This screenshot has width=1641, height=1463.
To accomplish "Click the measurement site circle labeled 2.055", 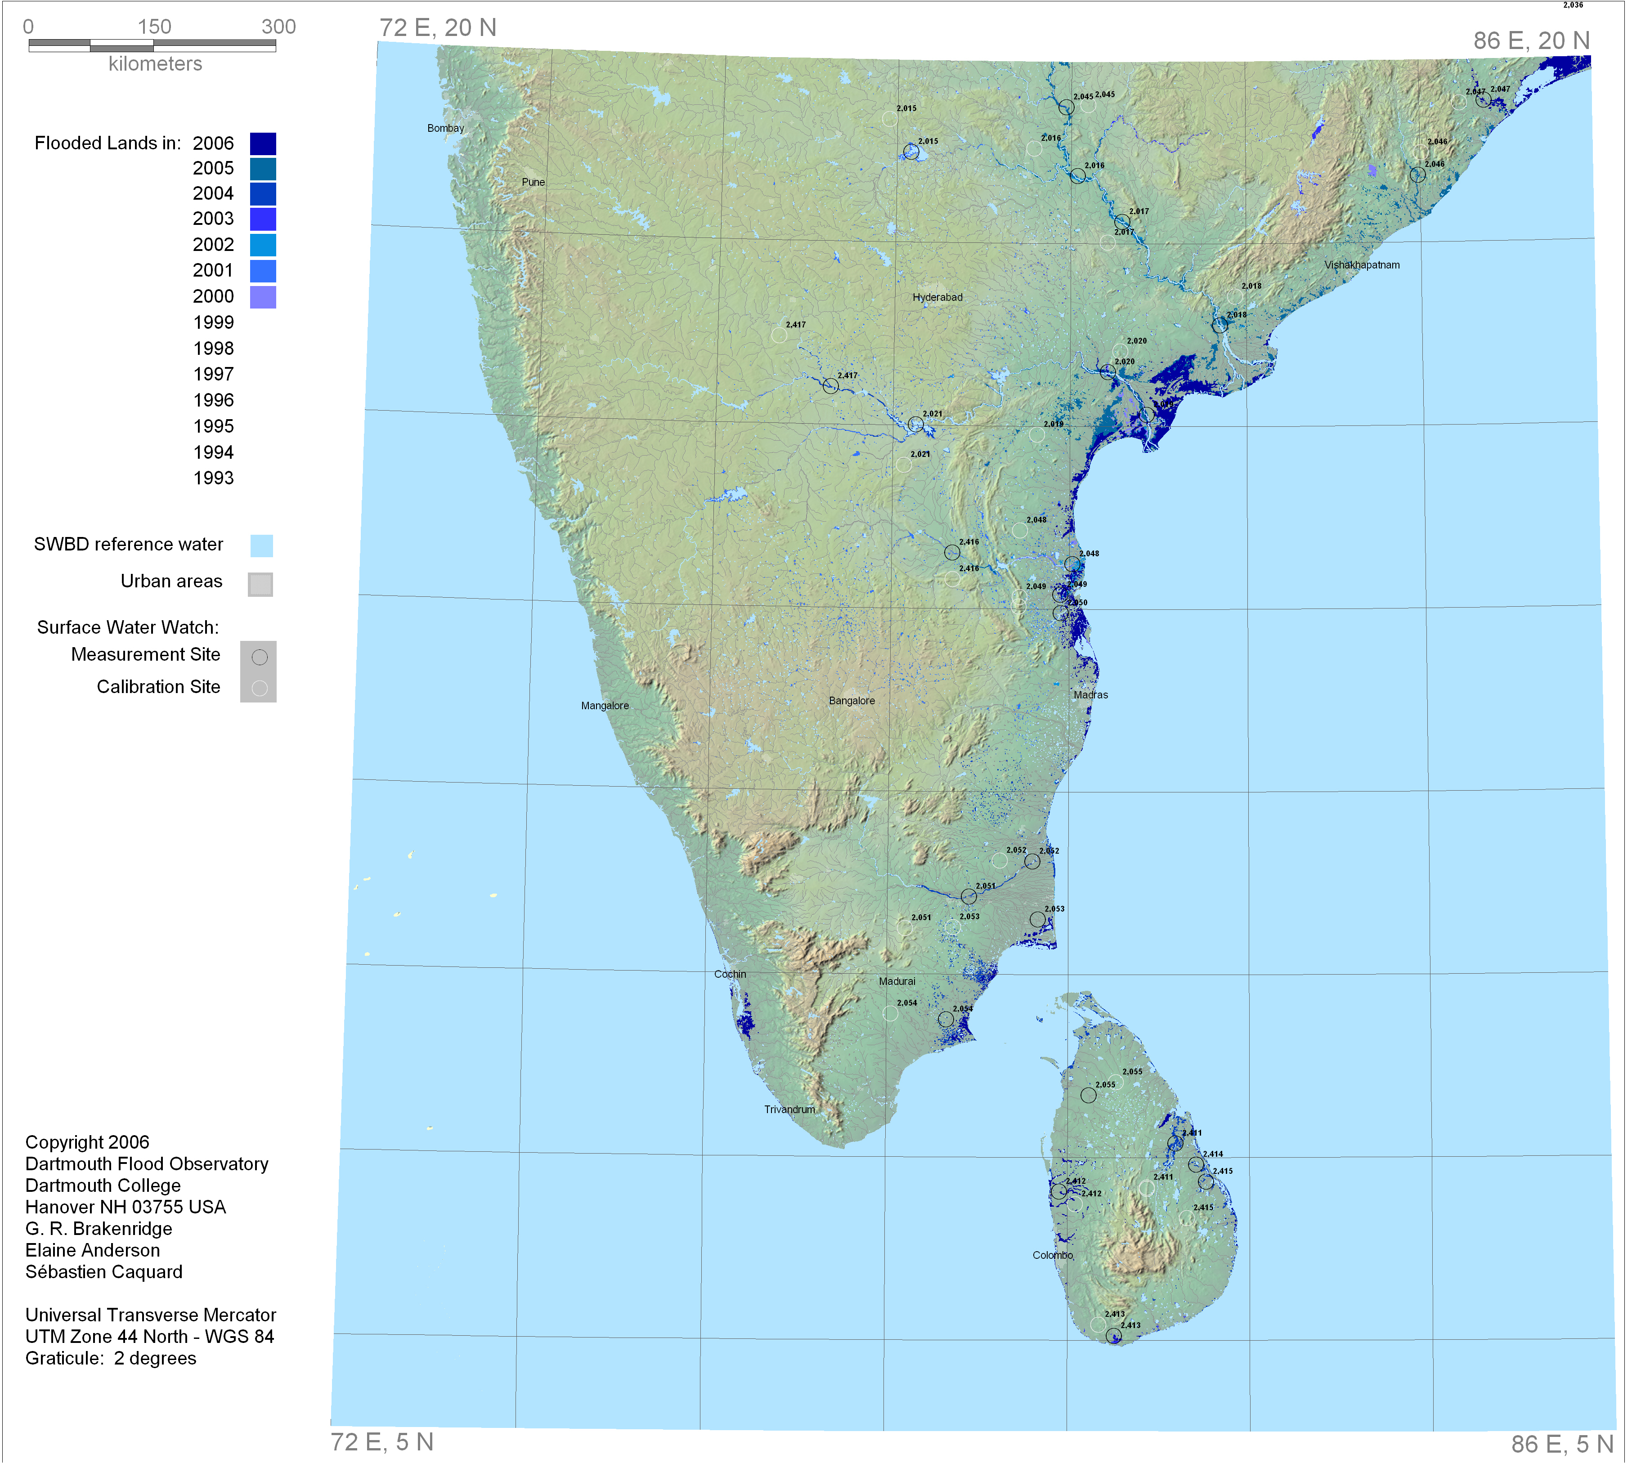I will tap(1088, 1096).
